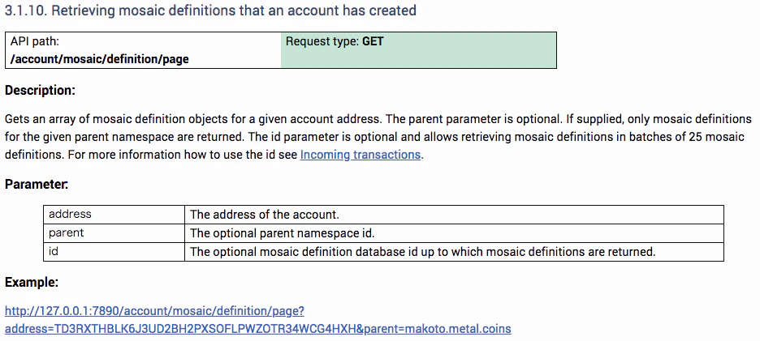760x341 pixels.
Task: Click the example URL line with address and parent parameters
Action: point(258,330)
